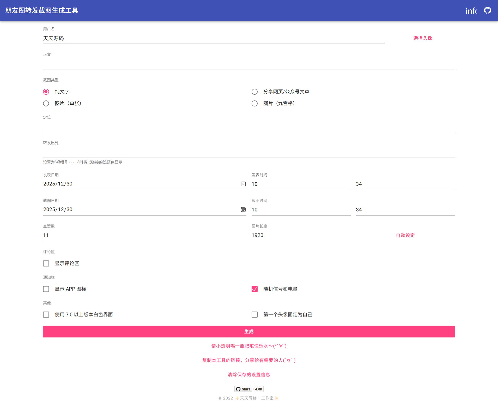Open the GitHub repository icon in the header
Image resolution: width=498 pixels, height=407 pixels.
(x=487, y=10)
